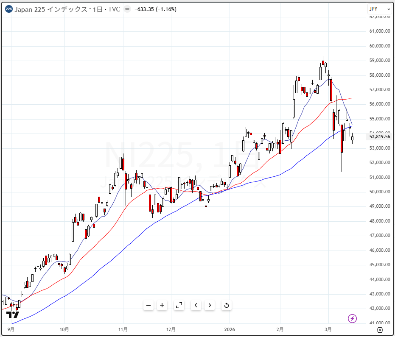
Task: Click the -633.35 (-1.16%) change value
Action: 155,9
